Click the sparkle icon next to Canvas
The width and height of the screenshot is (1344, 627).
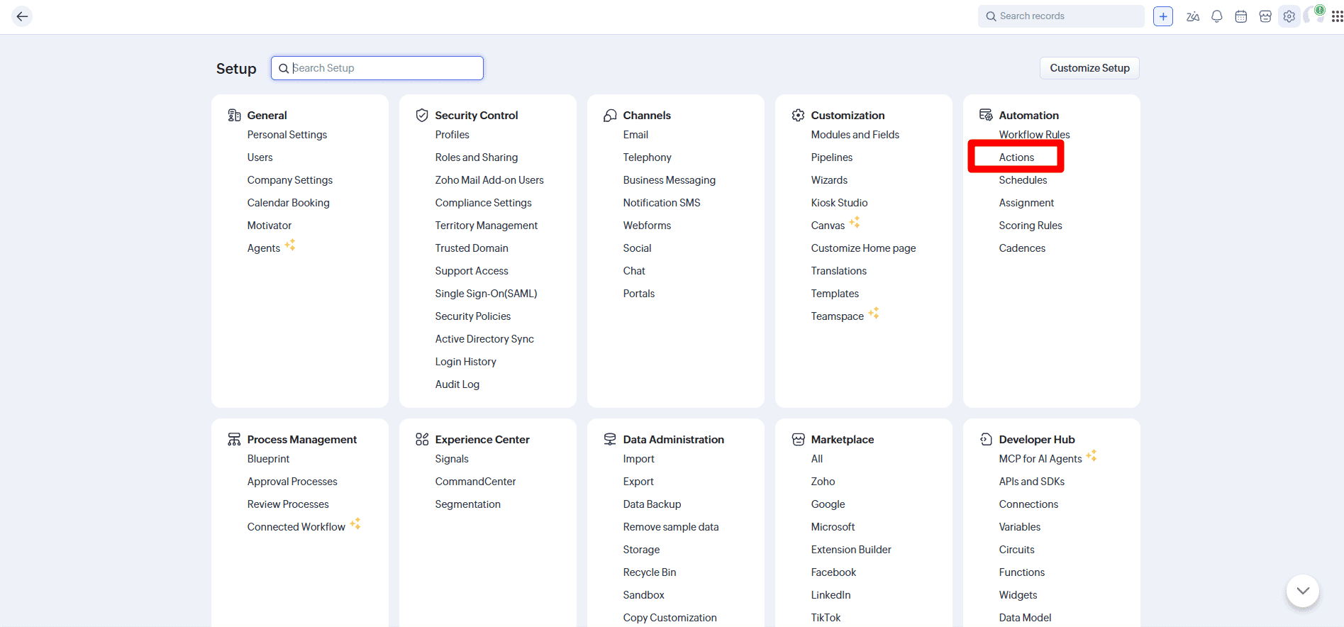click(855, 222)
